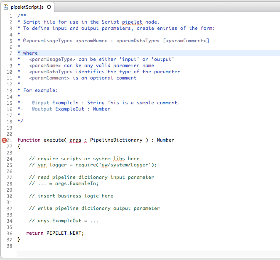Click the error marker on line 21
The width and height of the screenshot is (280, 260).
click(4, 140)
